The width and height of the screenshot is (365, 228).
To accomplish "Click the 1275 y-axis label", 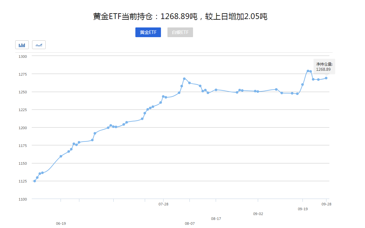I will pos(23,74).
